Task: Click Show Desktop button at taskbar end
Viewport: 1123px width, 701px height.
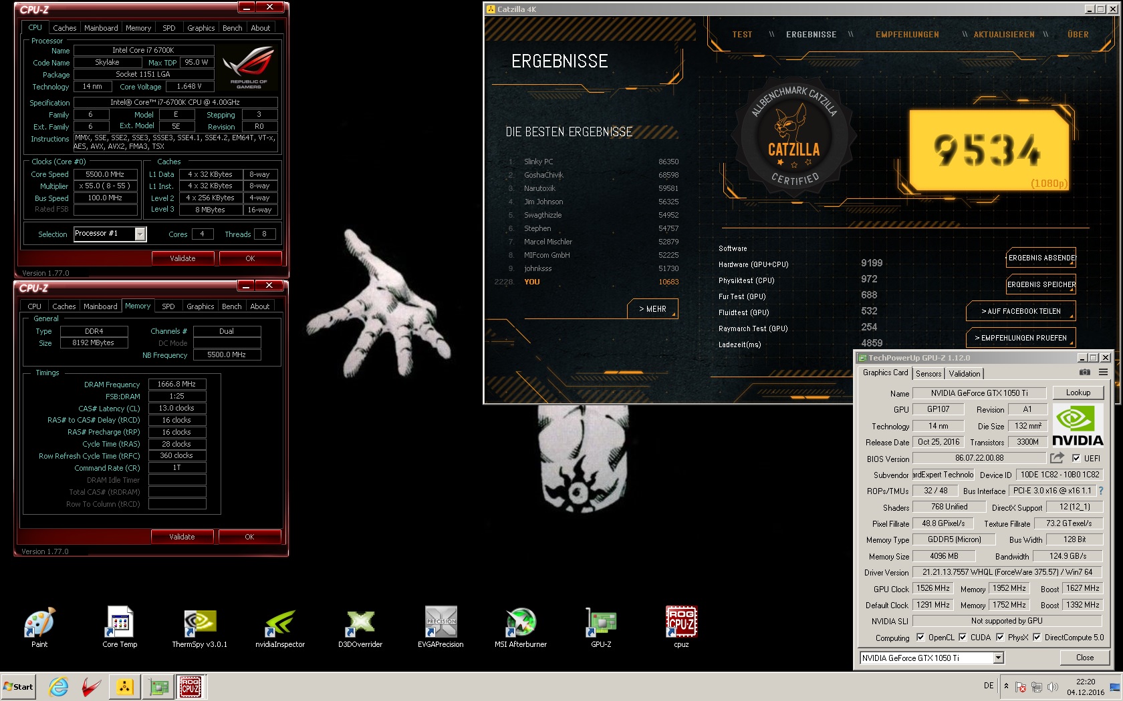Action: 1116,687
